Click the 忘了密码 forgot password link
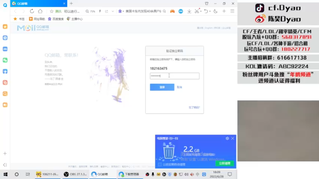The height and width of the screenshot is (179, 319). tap(194, 107)
